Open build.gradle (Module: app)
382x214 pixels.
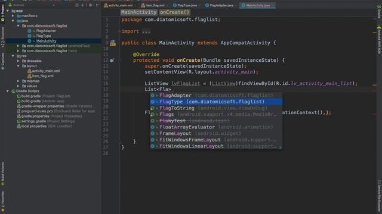point(42,101)
